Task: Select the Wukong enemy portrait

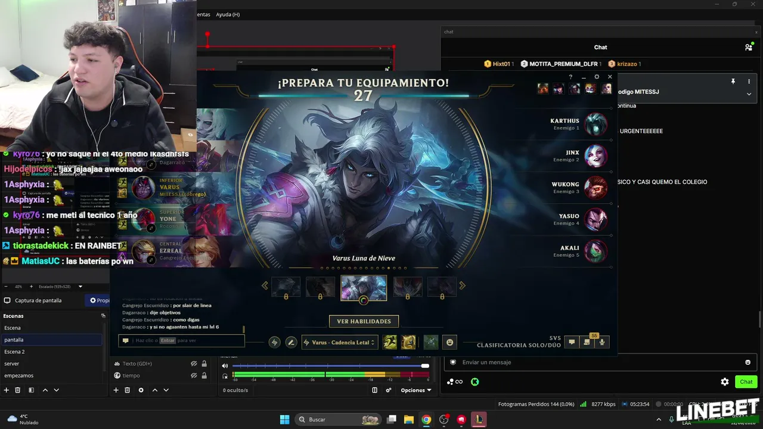Action: click(x=595, y=188)
